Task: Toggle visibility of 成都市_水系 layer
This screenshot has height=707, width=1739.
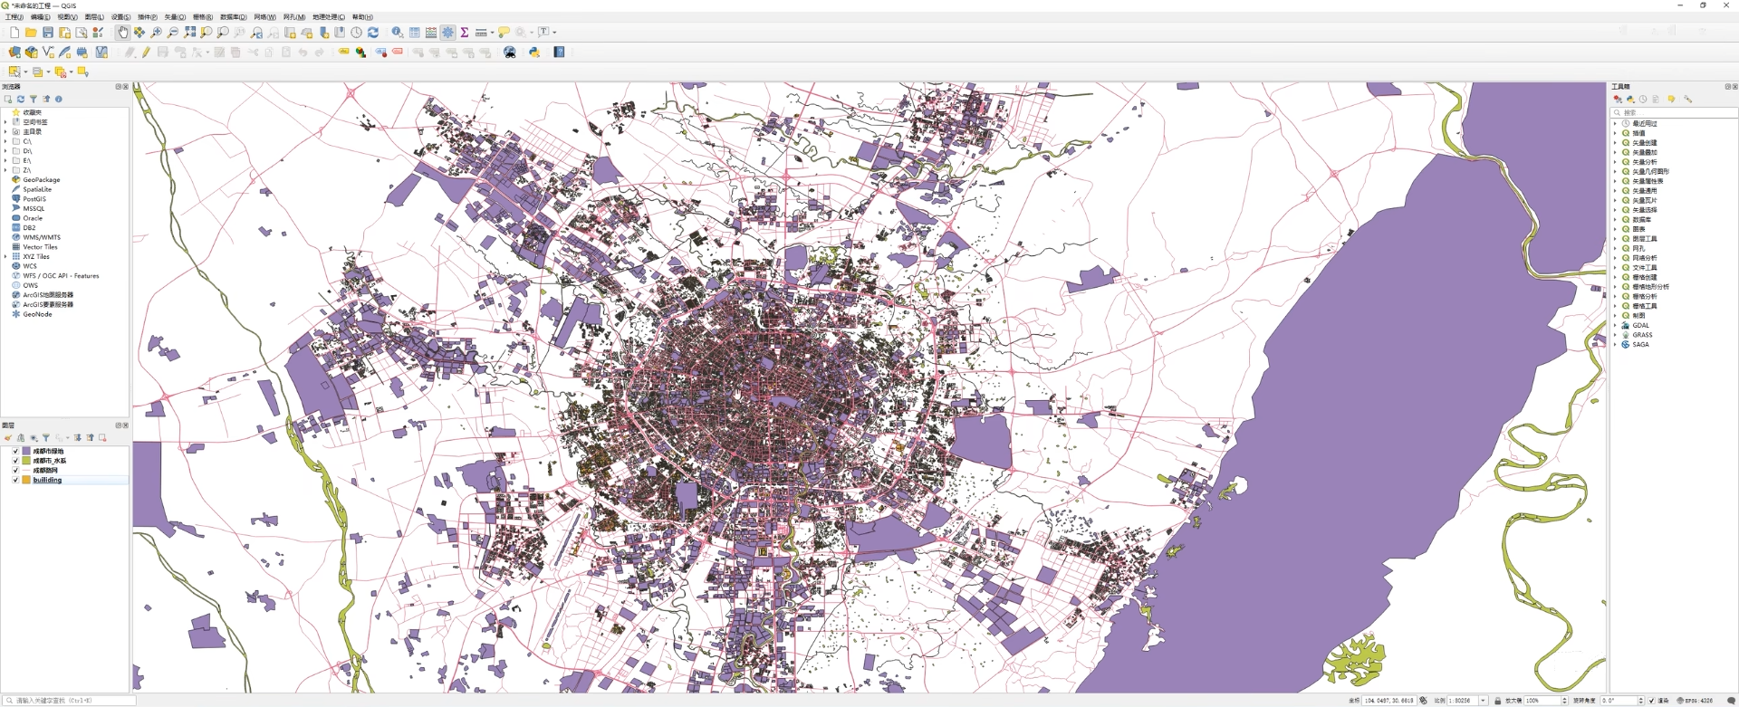Action: (x=15, y=461)
